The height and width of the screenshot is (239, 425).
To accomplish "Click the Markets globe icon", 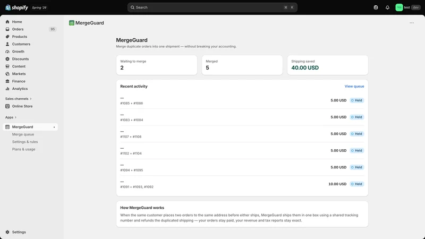I will pos(7,74).
